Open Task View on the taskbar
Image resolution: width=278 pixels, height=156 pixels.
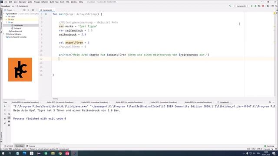[10, 153]
